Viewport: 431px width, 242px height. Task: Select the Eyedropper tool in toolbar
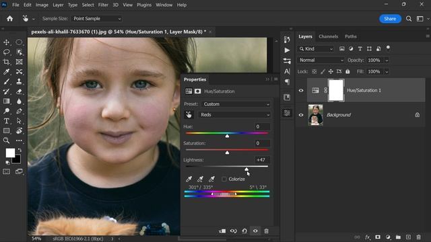pyautogui.click(x=6, y=72)
